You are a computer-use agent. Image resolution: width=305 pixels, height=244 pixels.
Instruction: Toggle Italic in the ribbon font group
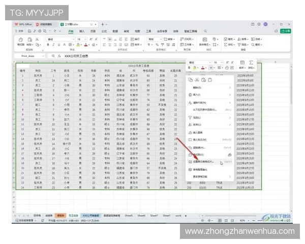point(53,45)
